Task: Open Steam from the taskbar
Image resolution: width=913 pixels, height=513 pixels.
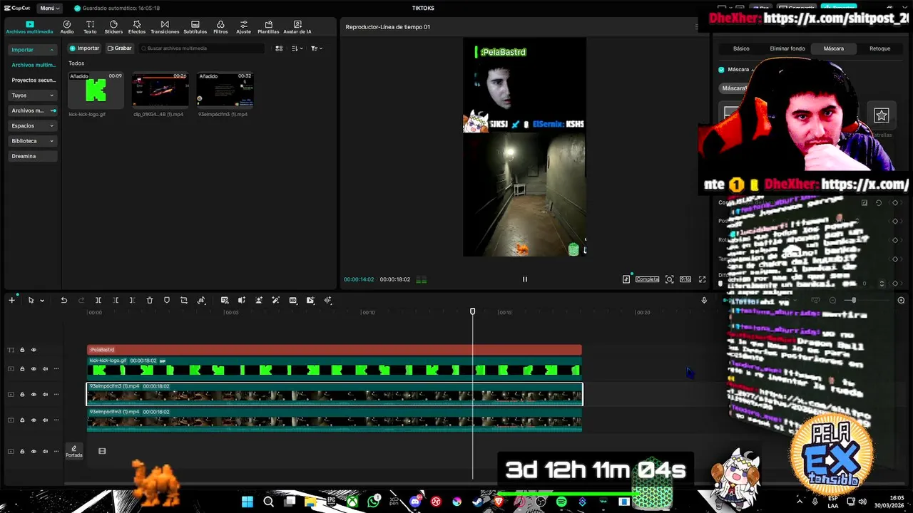Action: tap(478, 502)
